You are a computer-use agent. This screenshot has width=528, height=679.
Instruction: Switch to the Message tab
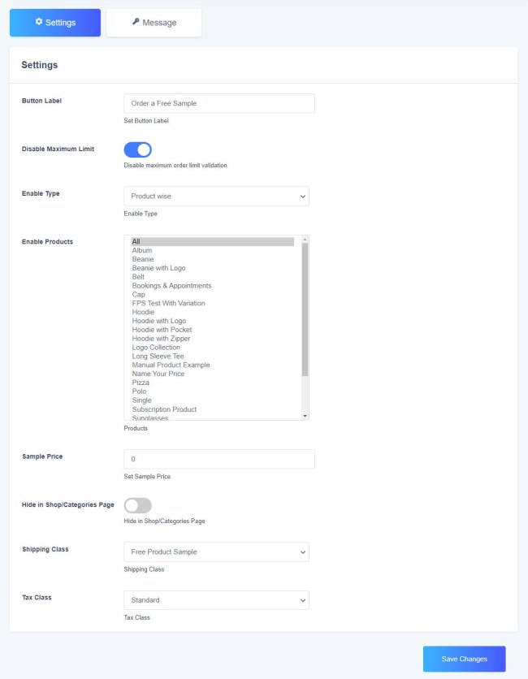[154, 23]
